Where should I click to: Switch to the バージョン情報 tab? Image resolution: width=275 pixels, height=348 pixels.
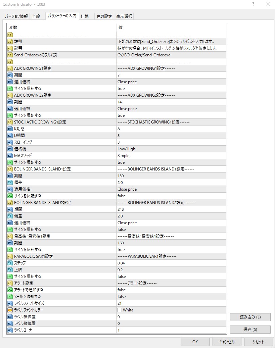click(x=16, y=16)
